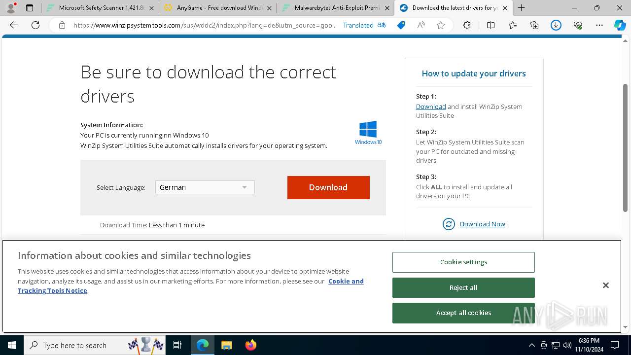Screen dimensions: 631x355
Task: Open Microsoft Edge from taskbar
Action: click(203, 345)
